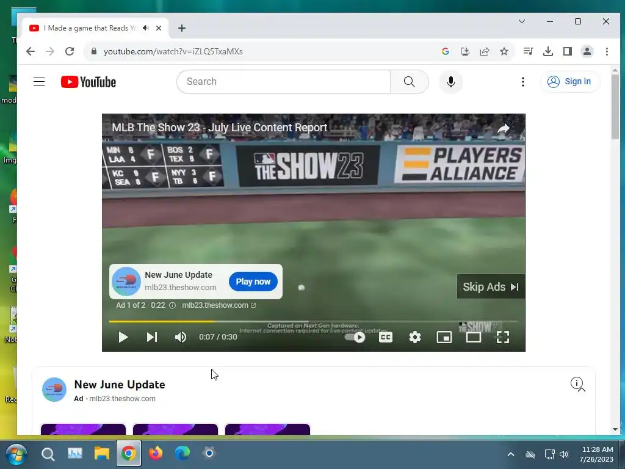Install app icon in address bar

tap(464, 51)
